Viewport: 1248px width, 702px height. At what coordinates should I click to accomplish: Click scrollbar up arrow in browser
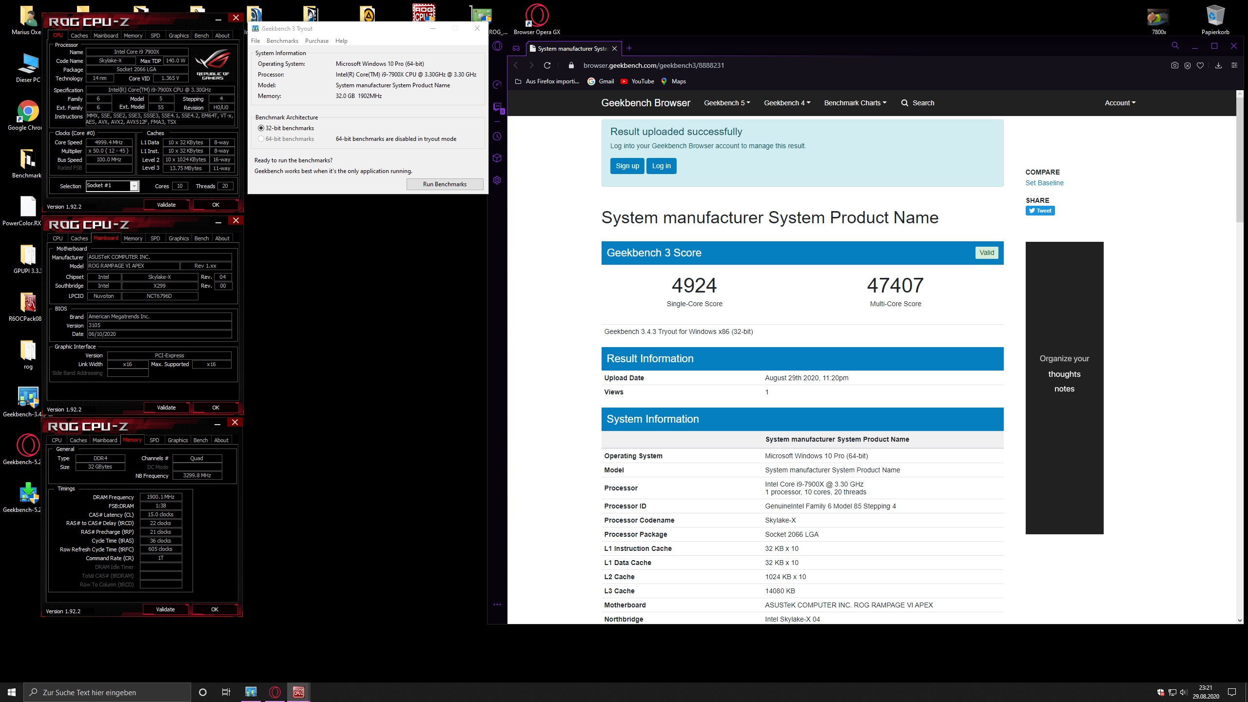coord(1240,93)
